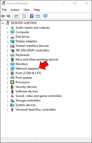
Task: Click the Back arrow toolbar icon
Action: [3, 16]
